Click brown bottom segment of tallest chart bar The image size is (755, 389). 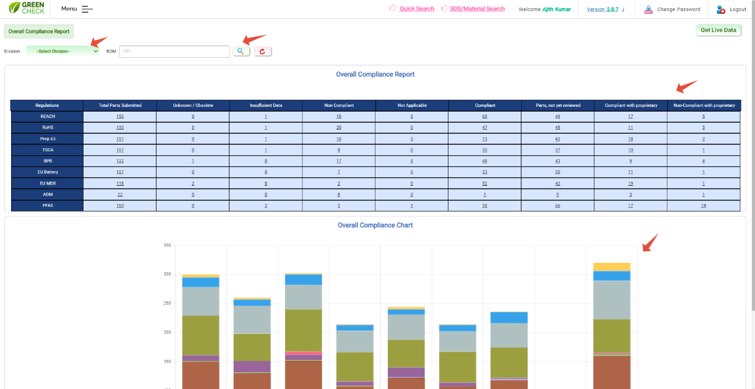click(x=611, y=372)
